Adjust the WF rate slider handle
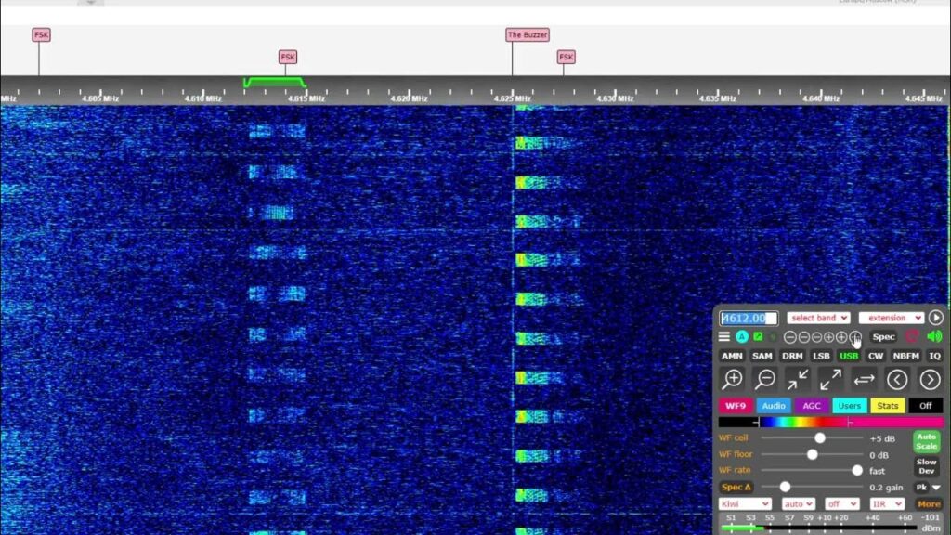The height and width of the screenshot is (535, 951). click(x=856, y=470)
